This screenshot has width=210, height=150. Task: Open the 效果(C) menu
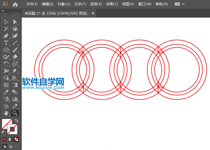point(112,4)
